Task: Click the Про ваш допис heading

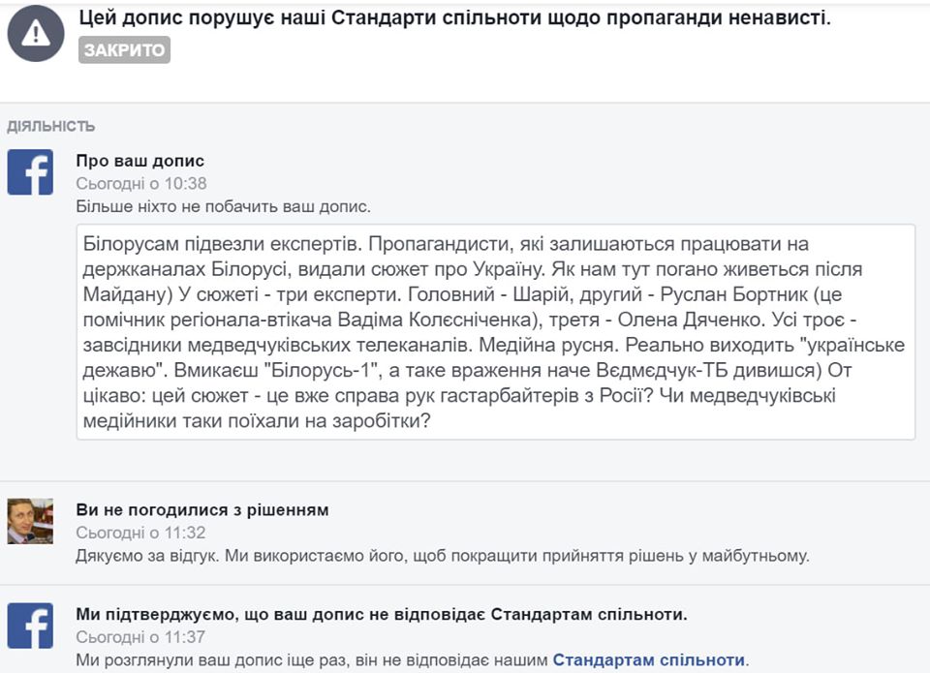Action: click(x=139, y=161)
